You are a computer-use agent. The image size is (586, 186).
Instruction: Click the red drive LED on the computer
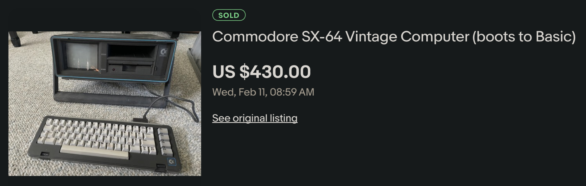(114, 70)
